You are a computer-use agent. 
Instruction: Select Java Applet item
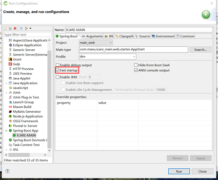(21, 78)
